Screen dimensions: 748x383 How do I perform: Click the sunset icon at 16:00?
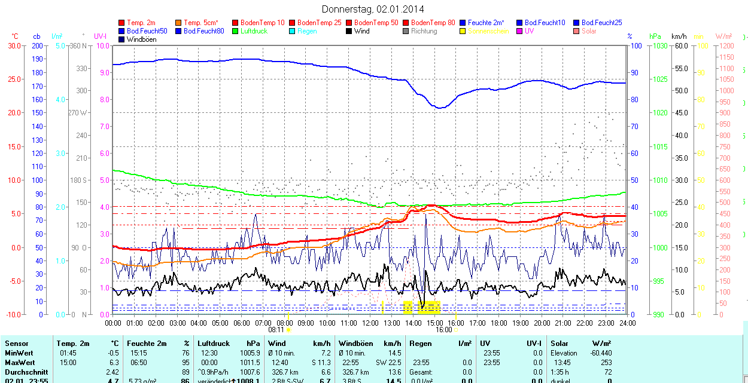pyautogui.click(x=456, y=329)
